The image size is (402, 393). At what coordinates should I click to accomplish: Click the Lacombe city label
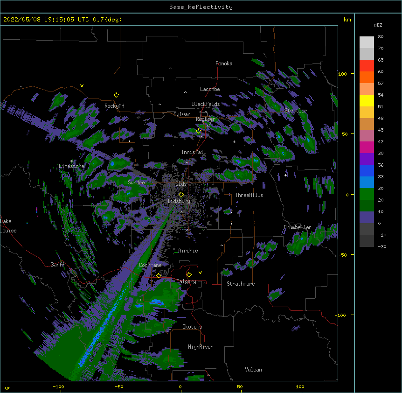pyautogui.click(x=210, y=89)
